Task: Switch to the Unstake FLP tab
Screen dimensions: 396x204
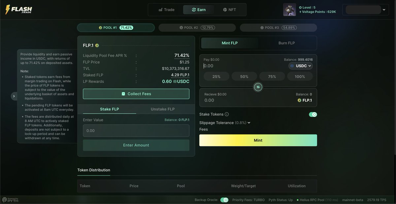Action: 163,109
